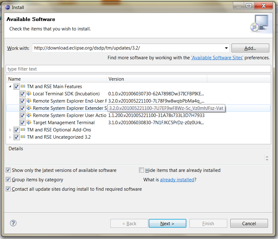
Task: Click the category icon for TM and RSE Main Features
Action: click(x=23, y=86)
